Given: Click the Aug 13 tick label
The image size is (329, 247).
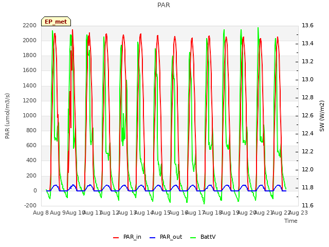Looking at the screenshot, I should point(126,213).
